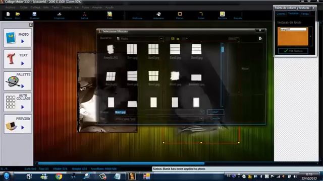Click the yellow note shadow toolbar icon
Screen dimensions: 323x181
pyautogui.click(x=222, y=14)
